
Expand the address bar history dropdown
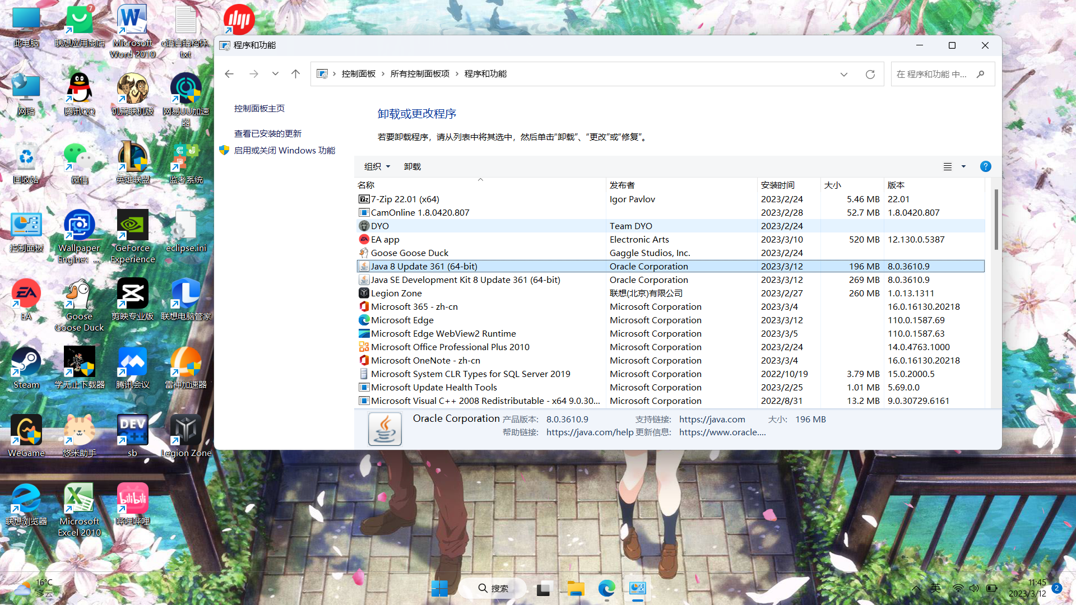pyautogui.click(x=843, y=74)
